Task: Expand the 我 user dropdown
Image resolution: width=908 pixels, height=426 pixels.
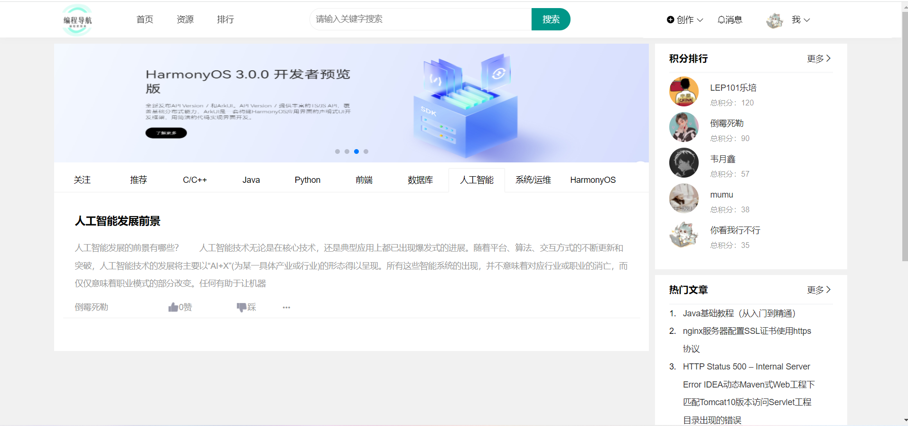Action: [x=801, y=19]
